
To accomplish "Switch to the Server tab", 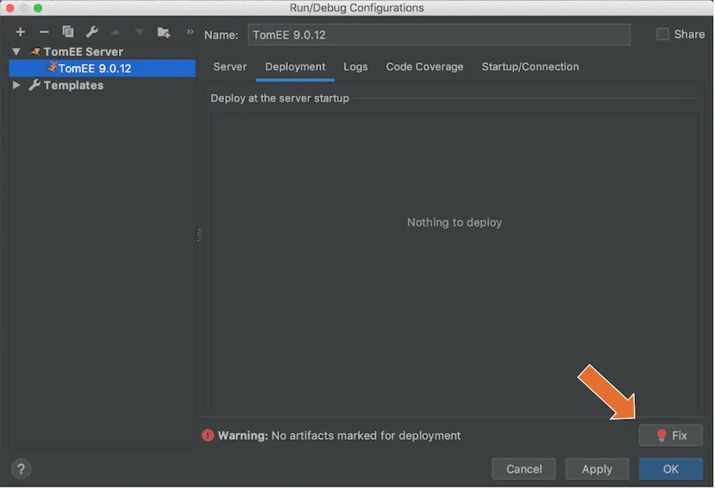I will click(230, 66).
